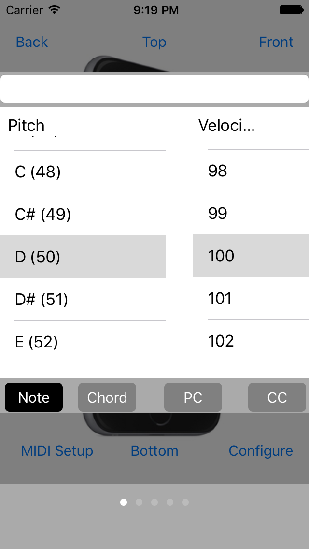Choose velocity 101
Image resolution: width=309 pixels, height=549 pixels.
[x=251, y=298]
